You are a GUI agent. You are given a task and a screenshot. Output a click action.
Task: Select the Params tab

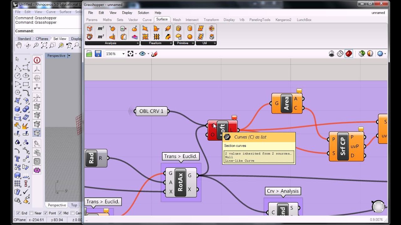92,20
